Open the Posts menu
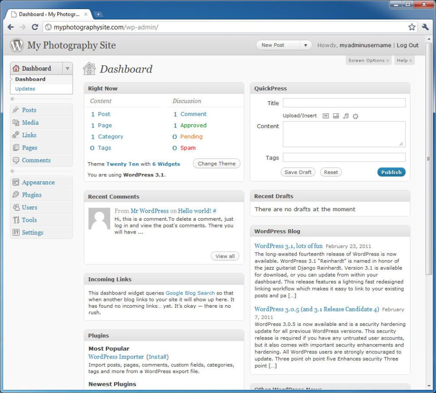 click(29, 110)
